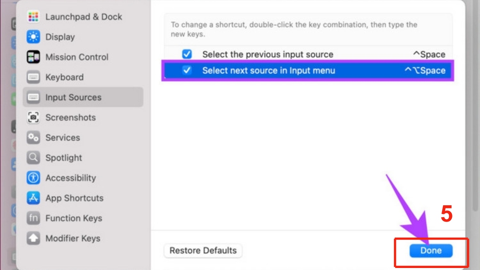Image resolution: width=480 pixels, height=270 pixels.
Task: Click the Screenshots icon in sidebar
Action: coord(33,117)
